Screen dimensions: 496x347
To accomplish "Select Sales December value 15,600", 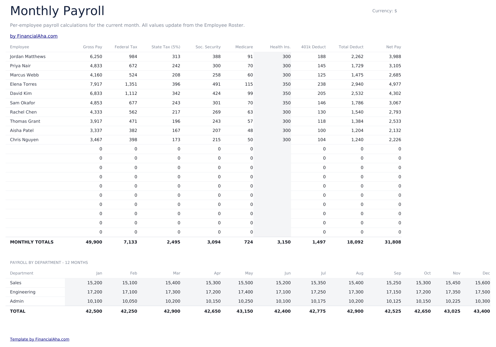I will 483,283.
